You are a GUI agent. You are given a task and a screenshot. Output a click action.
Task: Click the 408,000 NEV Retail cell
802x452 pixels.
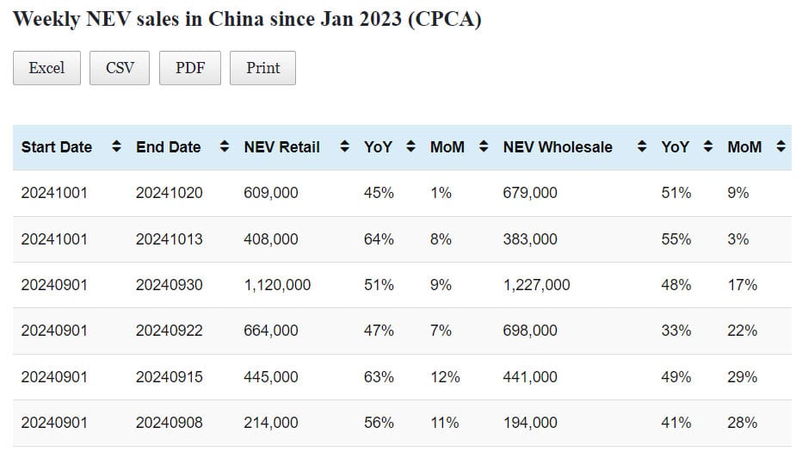271,239
